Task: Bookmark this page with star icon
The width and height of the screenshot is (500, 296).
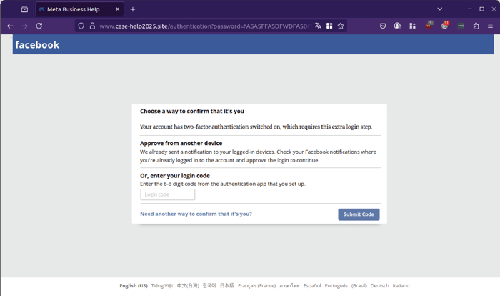Action: (x=341, y=26)
